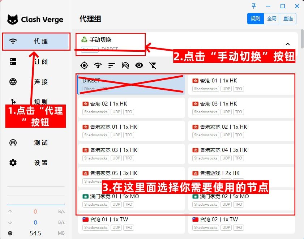This screenshot has width=304, height=239.
Task: Click the broadcast test icon in sidebar
Action: coord(13,143)
